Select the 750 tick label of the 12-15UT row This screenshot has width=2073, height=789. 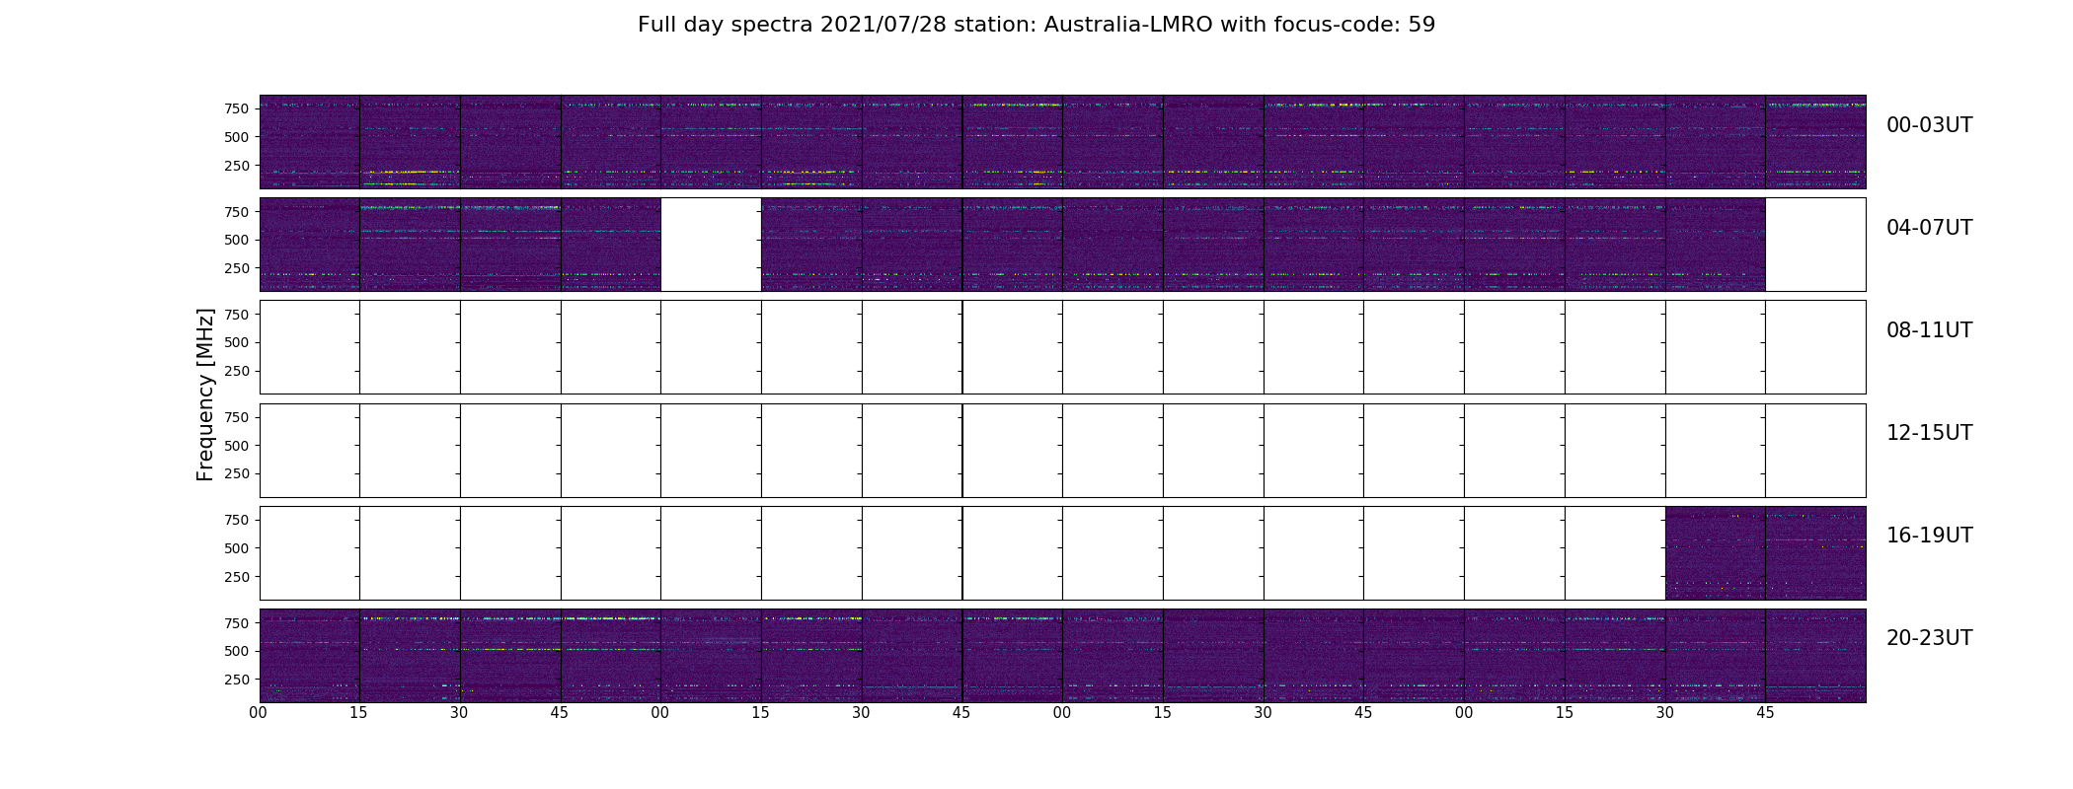(236, 417)
